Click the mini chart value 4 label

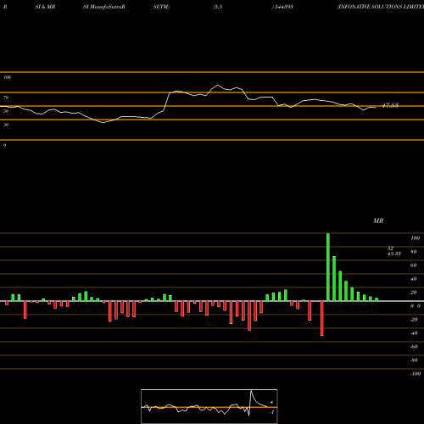tap(271, 402)
